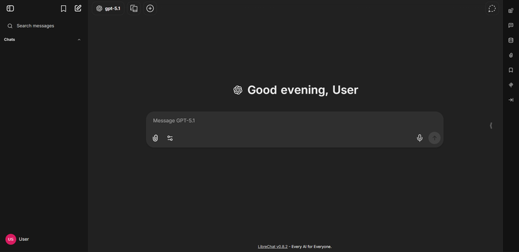Click the US avatar circle
This screenshot has height=252, width=519.
tap(10, 239)
